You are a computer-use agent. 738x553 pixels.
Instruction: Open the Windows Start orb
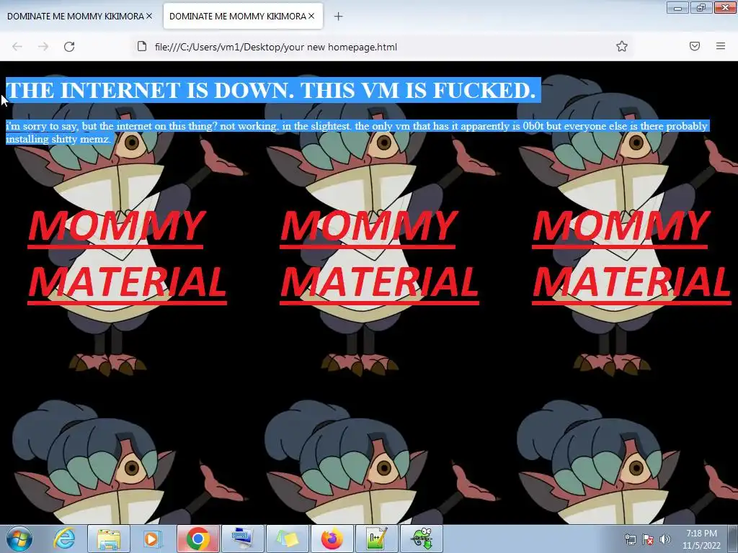[x=19, y=539]
